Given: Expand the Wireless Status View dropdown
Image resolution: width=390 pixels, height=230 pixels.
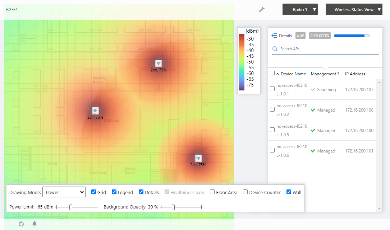Looking at the screenshot, I should 354,10.
